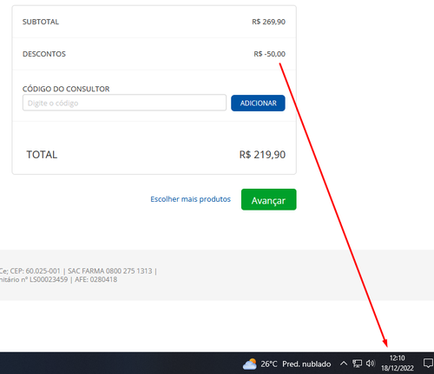The image size is (434, 374).
Task: Click the SUBTOTAL row label
Action: [x=41, y=22]
